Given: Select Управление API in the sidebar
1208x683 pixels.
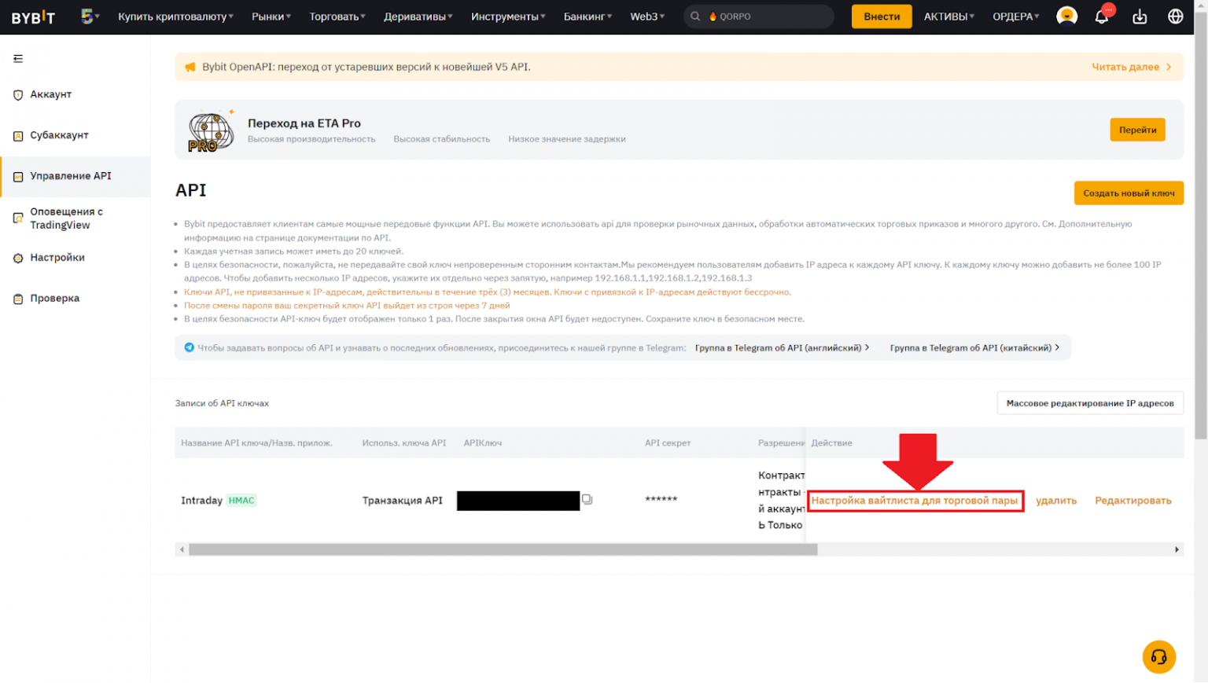Looking at the screenshot, I should [x=71, y=176].
